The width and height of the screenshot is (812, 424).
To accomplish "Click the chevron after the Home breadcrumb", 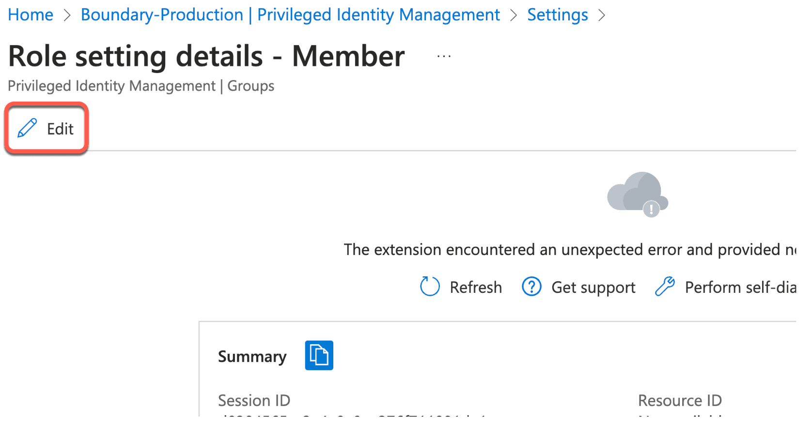I will coord(67,15).
